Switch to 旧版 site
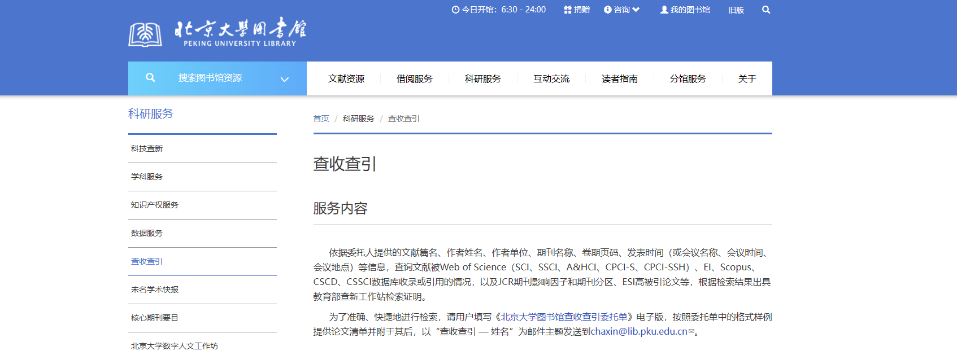Screen dimensions: 957x355 (x=736, y=10)
